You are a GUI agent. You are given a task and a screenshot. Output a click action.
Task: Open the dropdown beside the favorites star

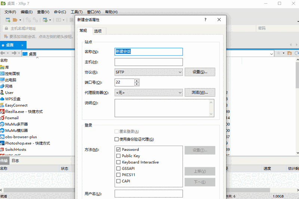[284, 53]
